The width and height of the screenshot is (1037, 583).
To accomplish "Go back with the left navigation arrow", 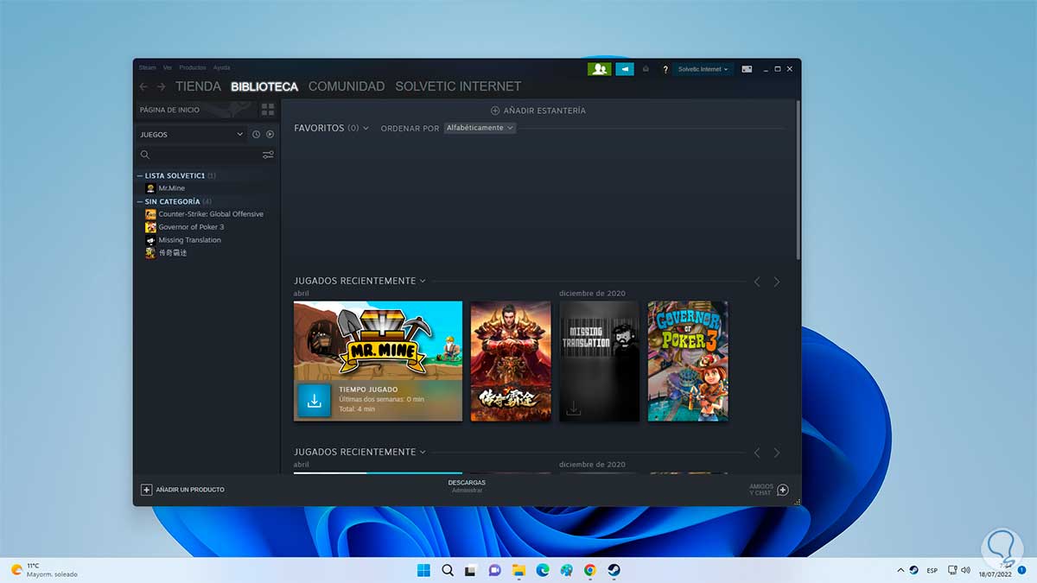I will [143, 86].
